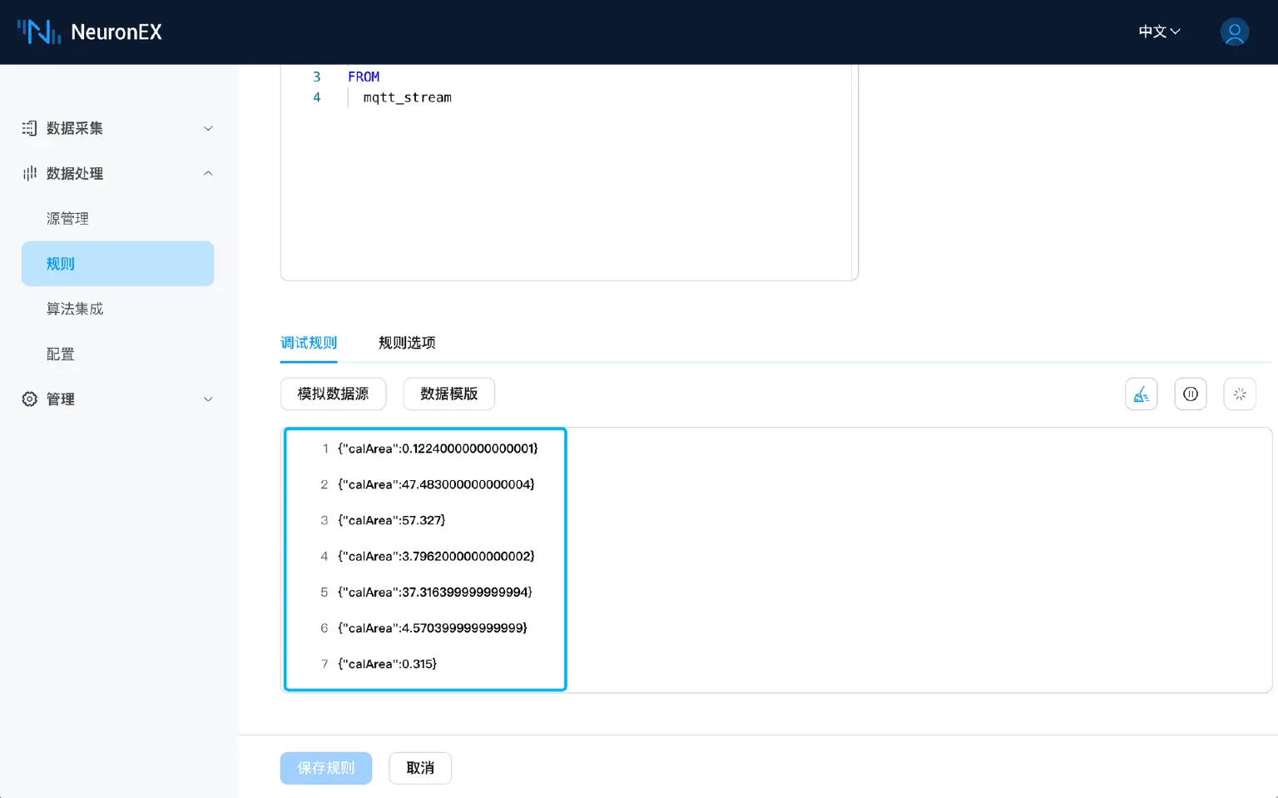Open the 配置 sidebar entry
The width and height of the screenshot is (1278, 798).
(60, 353)
